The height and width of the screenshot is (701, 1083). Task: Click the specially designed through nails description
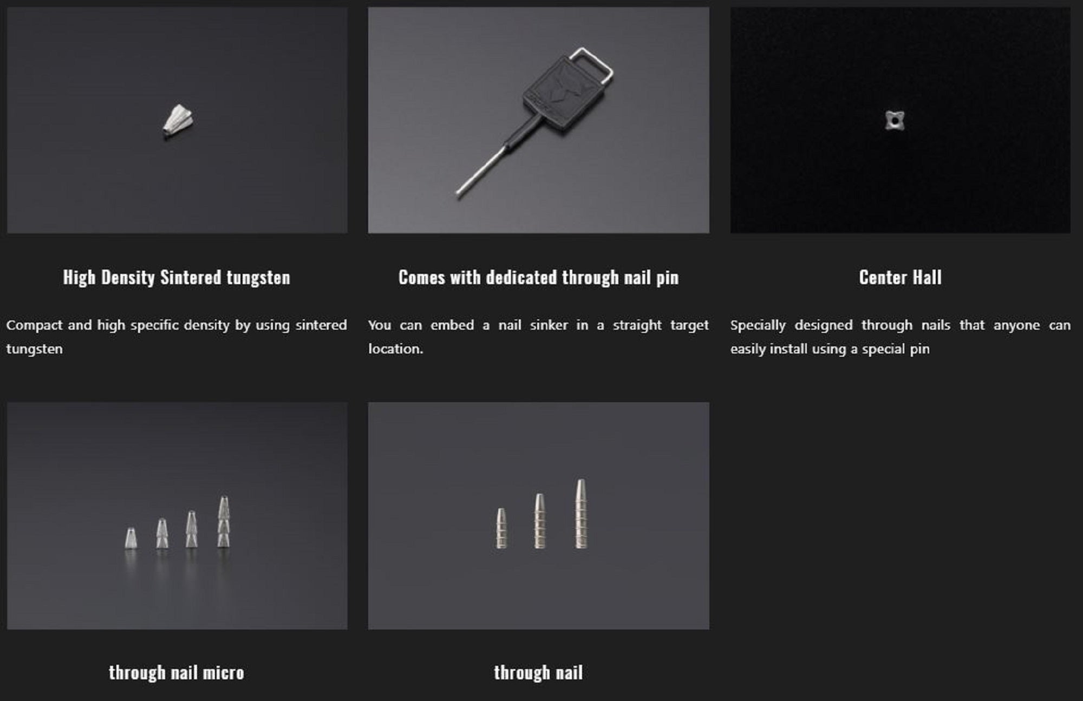pyautogui.click(x=900, y=336)
